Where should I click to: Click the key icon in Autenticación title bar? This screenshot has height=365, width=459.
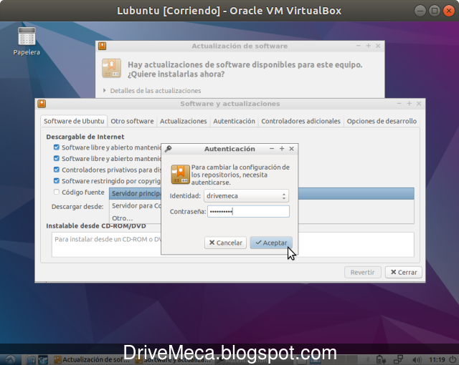[x=168, y=149]
